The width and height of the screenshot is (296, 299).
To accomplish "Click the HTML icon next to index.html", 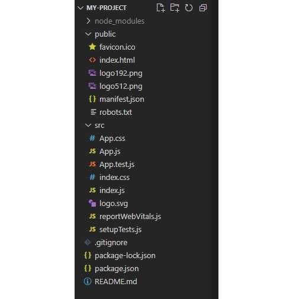I will point(92,60).
